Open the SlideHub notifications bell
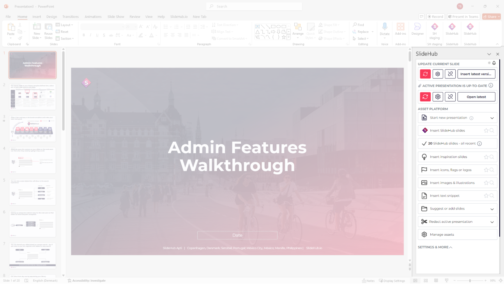This screenshot has height=284, width=504. [494, 63]
